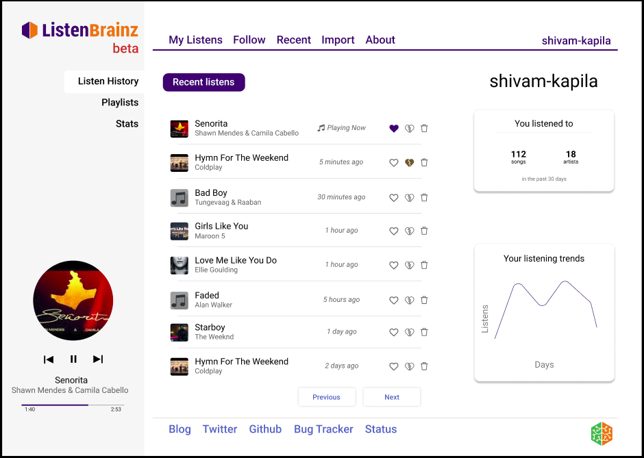The height and width of the screenshot is (458, 644).
Task: Click the Faded placeholder music note cover
Action: 179,301
